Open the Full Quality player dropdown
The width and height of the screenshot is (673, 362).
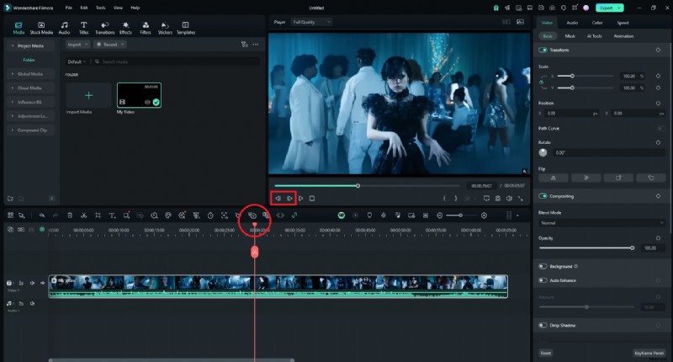click(311, 22)
